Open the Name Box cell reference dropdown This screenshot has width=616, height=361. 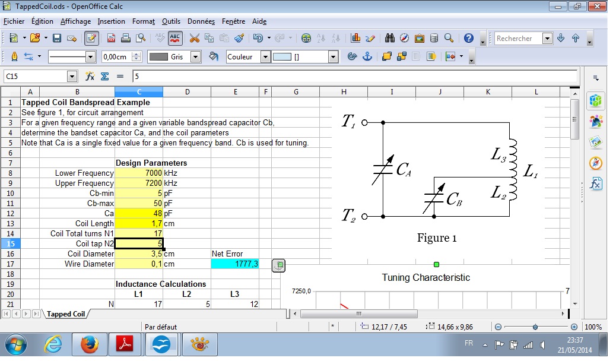(72, 76)
